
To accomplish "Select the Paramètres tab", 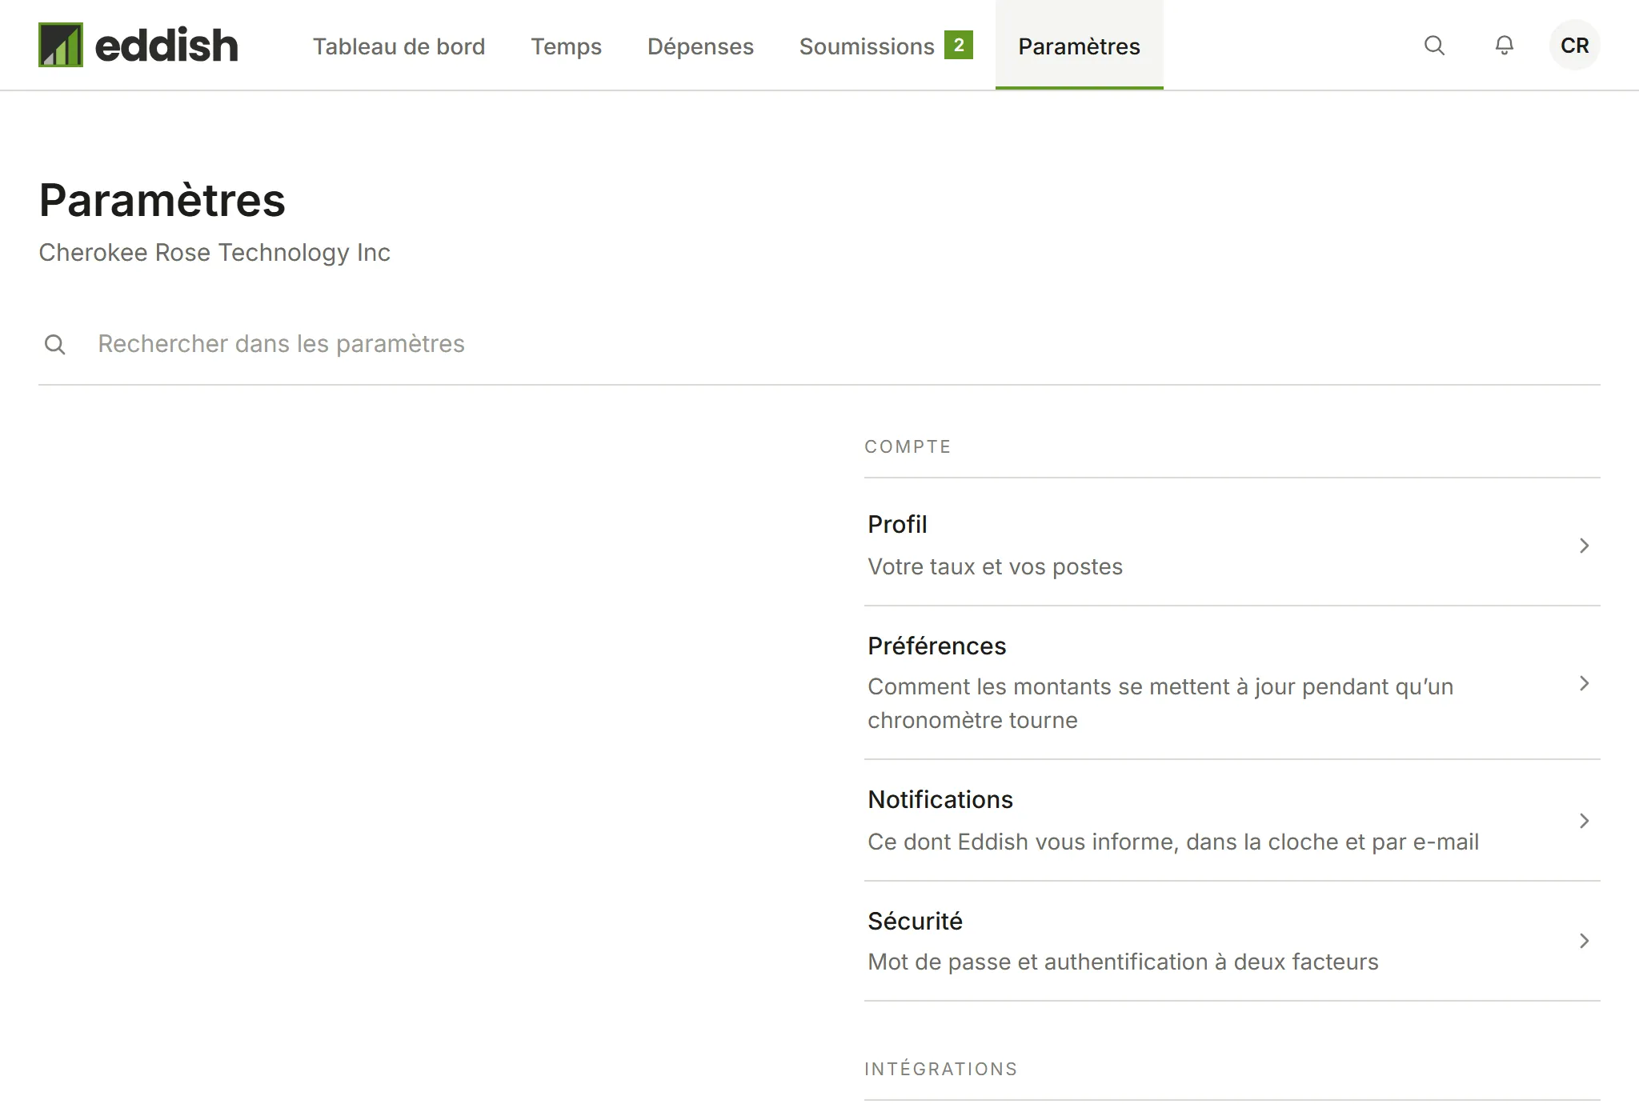I will (x=1079, y=46).
